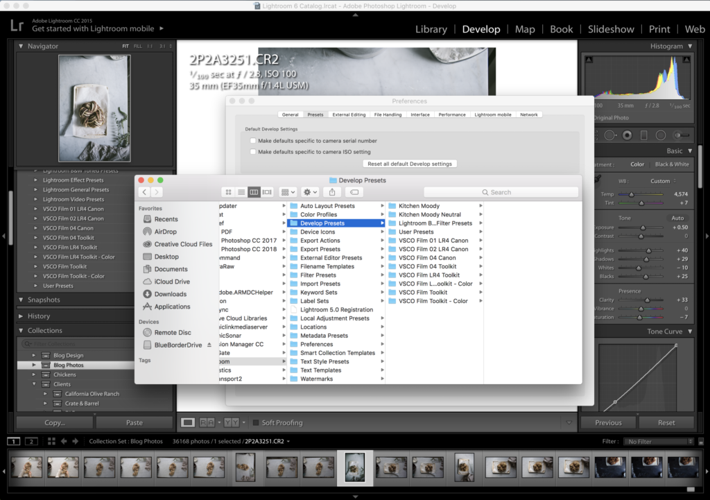Select Finder icon view button
Screen dimensions: 710x500
tap(228, 192)
